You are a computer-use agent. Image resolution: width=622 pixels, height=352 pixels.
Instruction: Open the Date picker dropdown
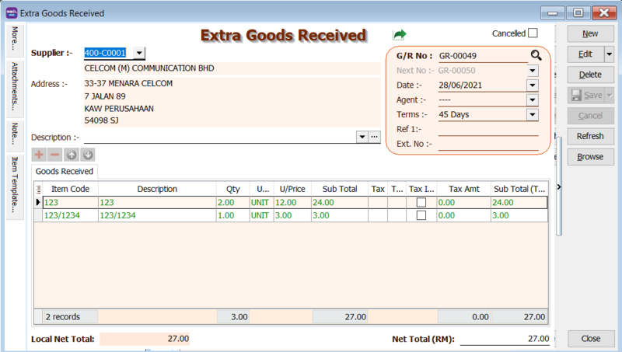tap(532, 85)
